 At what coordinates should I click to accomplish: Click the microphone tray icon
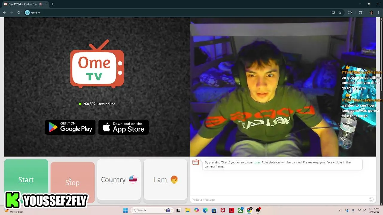[x=353, y=210]
